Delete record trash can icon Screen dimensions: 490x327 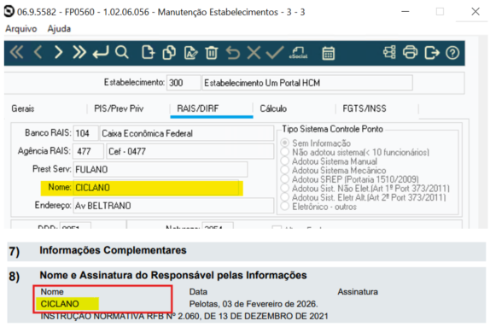point(212,52)
